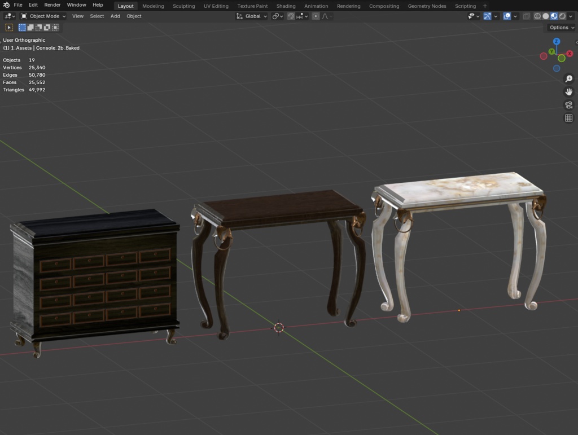Click the red X navigation gizmo sphere

[569, 52]
